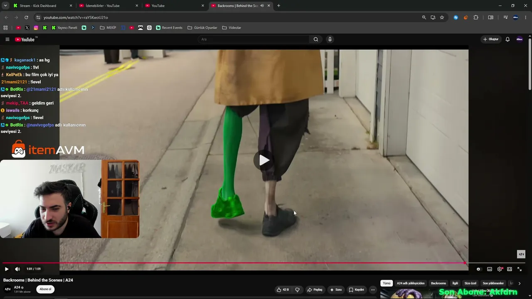The width and height of the screenshot is (532, 299).
Task: Open the A24 channel avatar
Action: (7, 289)
